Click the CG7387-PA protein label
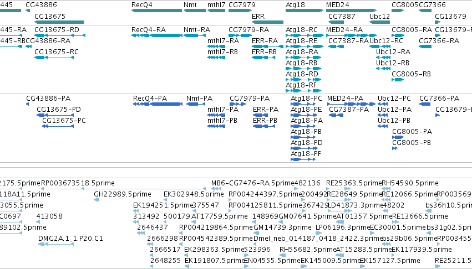 click(x=349, y=110)
